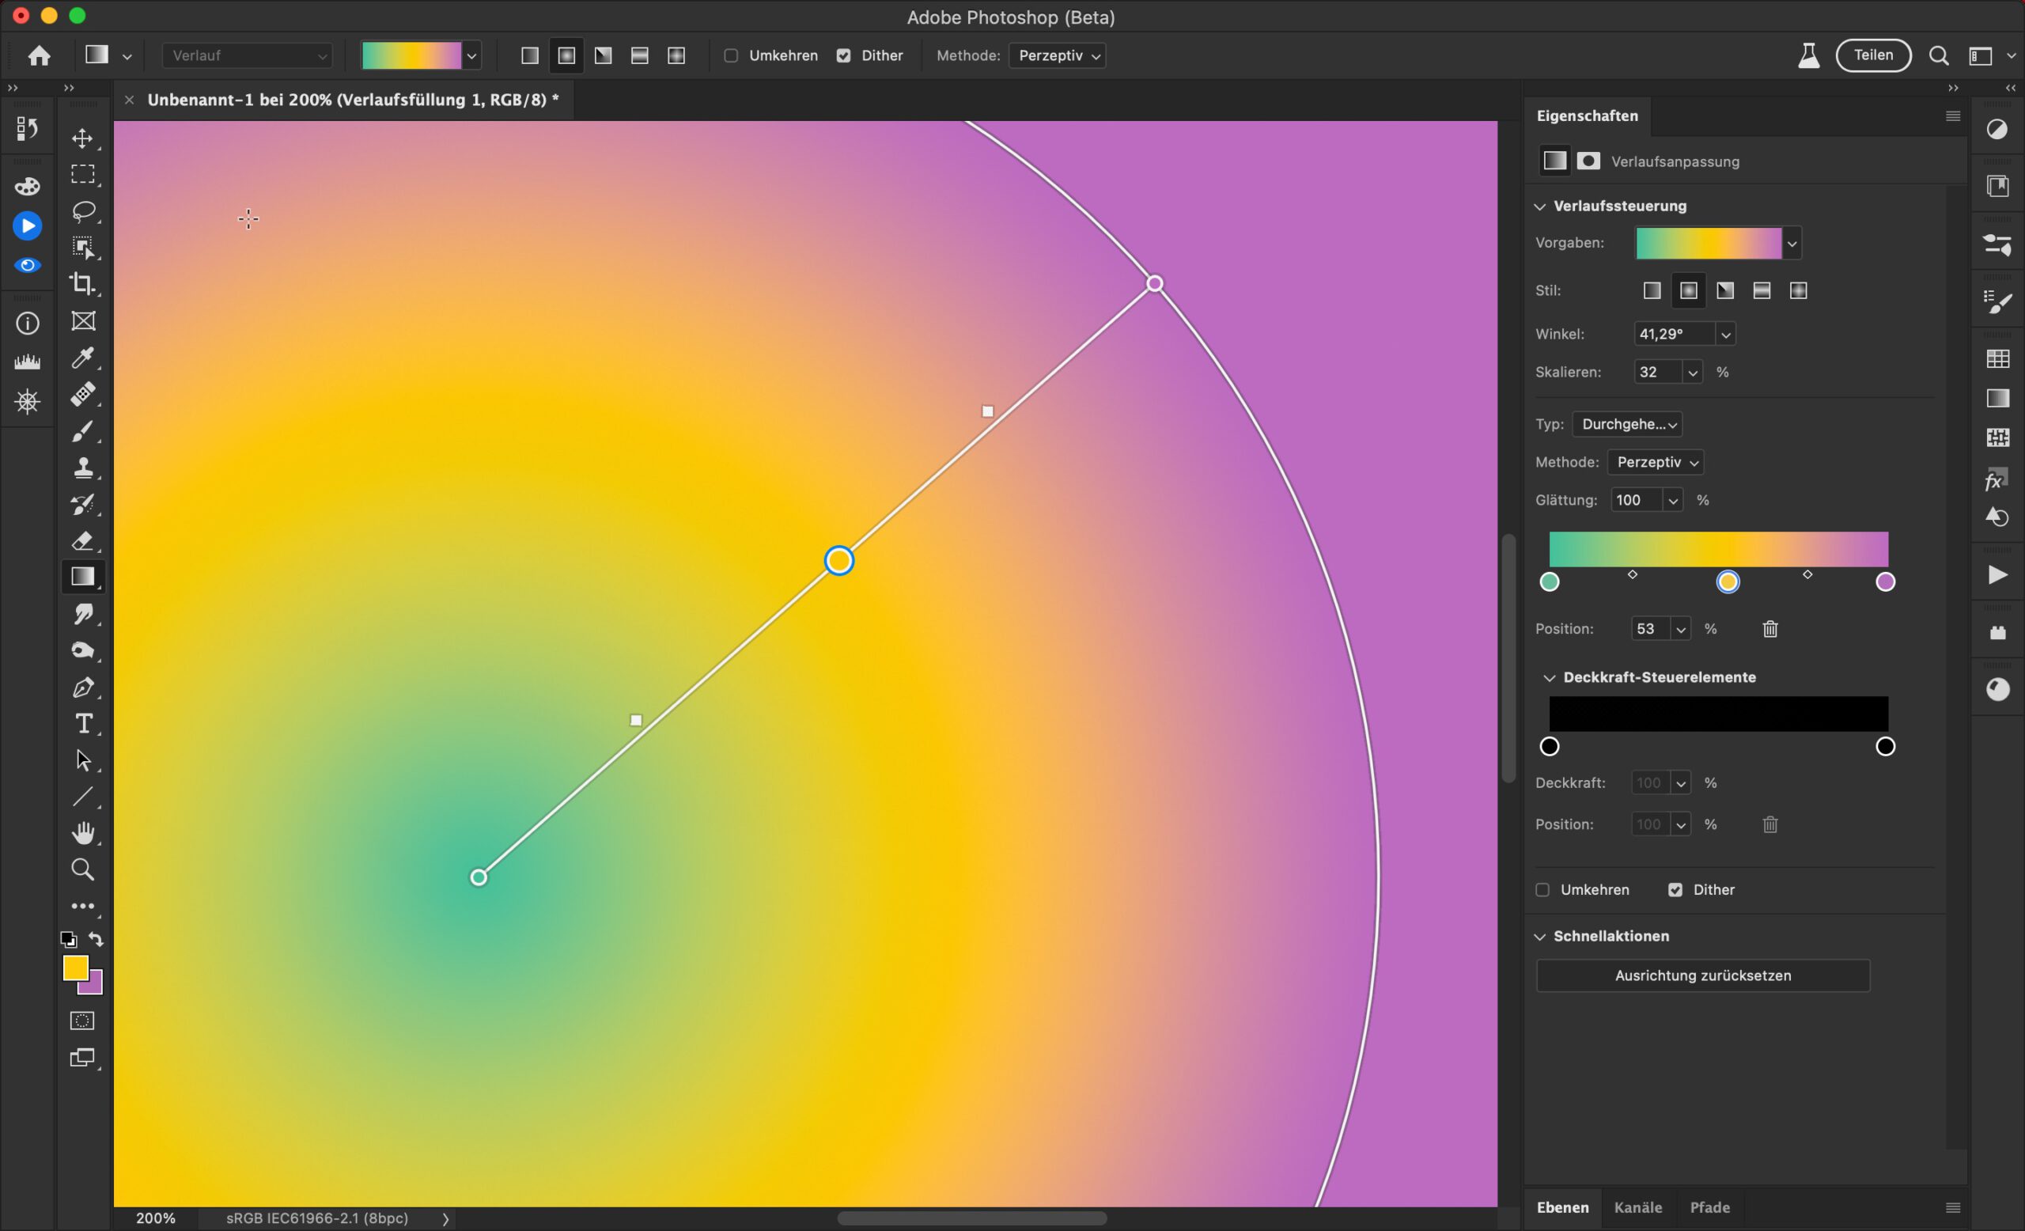
Task: Select the Eyedropper tool
Action: click(x=82, y=358)
